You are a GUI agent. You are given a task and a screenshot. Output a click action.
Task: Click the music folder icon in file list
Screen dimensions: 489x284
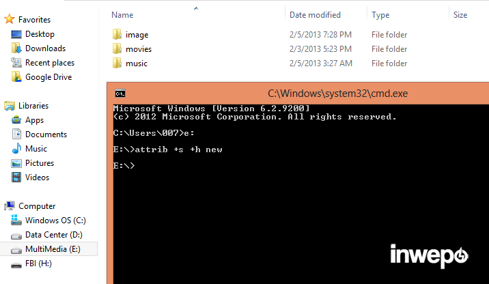[117, 63]
